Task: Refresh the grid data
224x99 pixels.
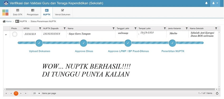Action: (217, 93)
